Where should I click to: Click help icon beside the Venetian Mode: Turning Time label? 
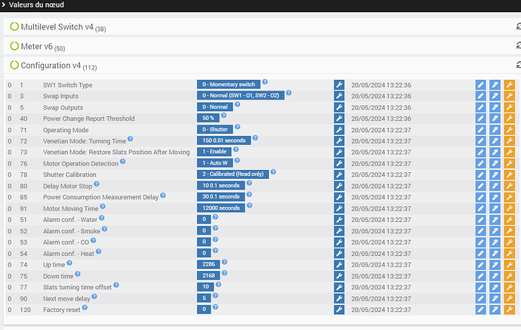click(130, 139)
